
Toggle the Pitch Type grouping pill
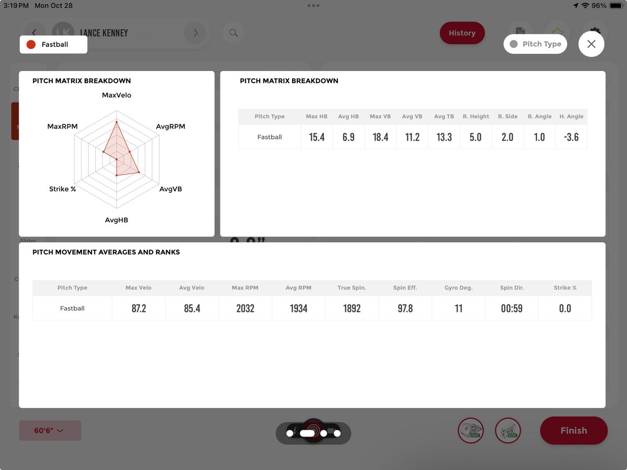[535, 44]
